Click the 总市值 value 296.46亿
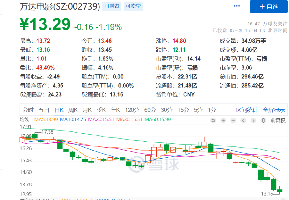Image resolution: width=289 pixels, height=200 pixels. click(253, 77)
